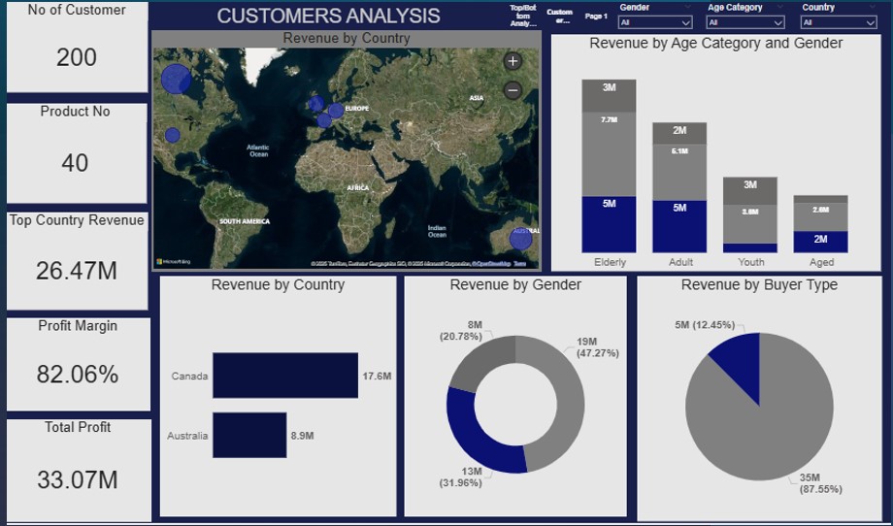Click the Australia label in the bar chart

[x=187, y=436]
